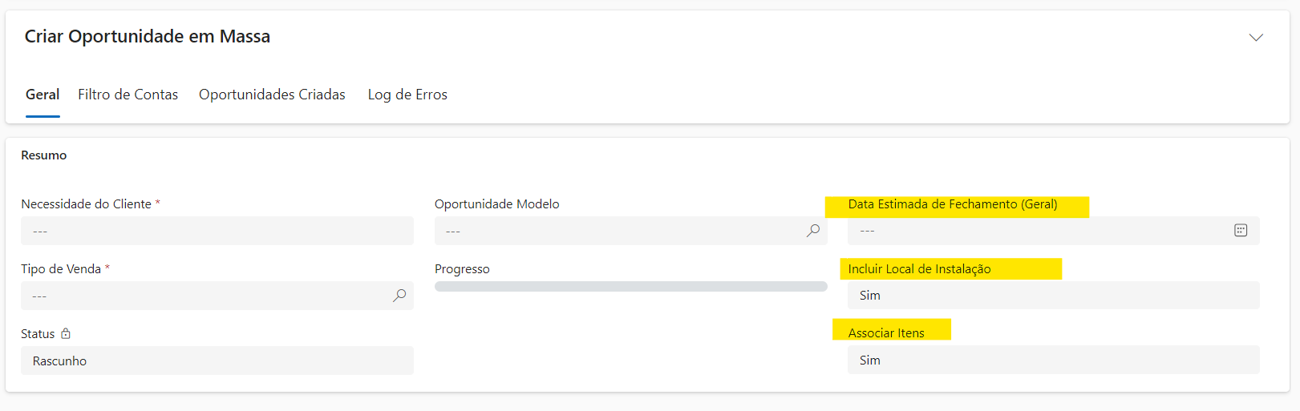
Task: Click the Status field showing Rascunho
Action: 217,361
